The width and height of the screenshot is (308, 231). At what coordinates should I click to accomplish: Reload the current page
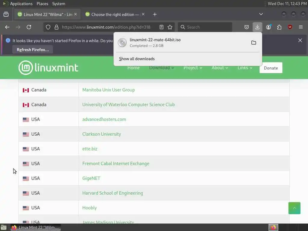coord(29,27)
